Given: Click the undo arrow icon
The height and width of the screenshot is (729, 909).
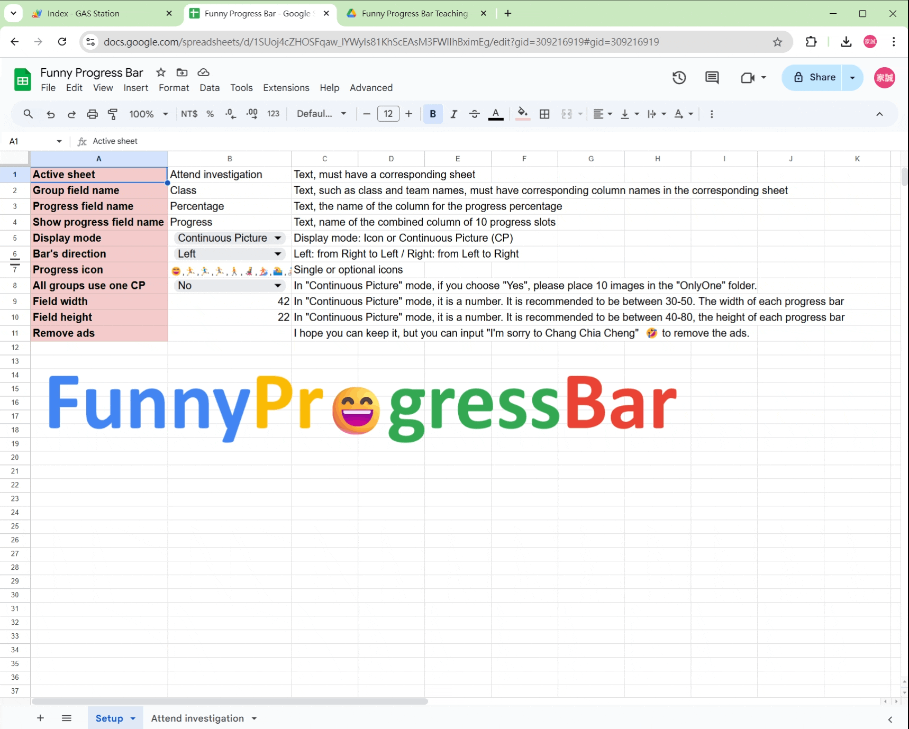Looking at the screenshot, I should click(x=50, y=114).
